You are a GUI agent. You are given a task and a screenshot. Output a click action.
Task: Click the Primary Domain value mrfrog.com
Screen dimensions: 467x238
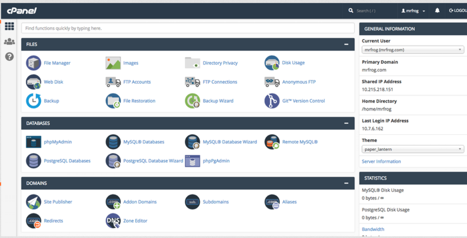coord(374,70)
